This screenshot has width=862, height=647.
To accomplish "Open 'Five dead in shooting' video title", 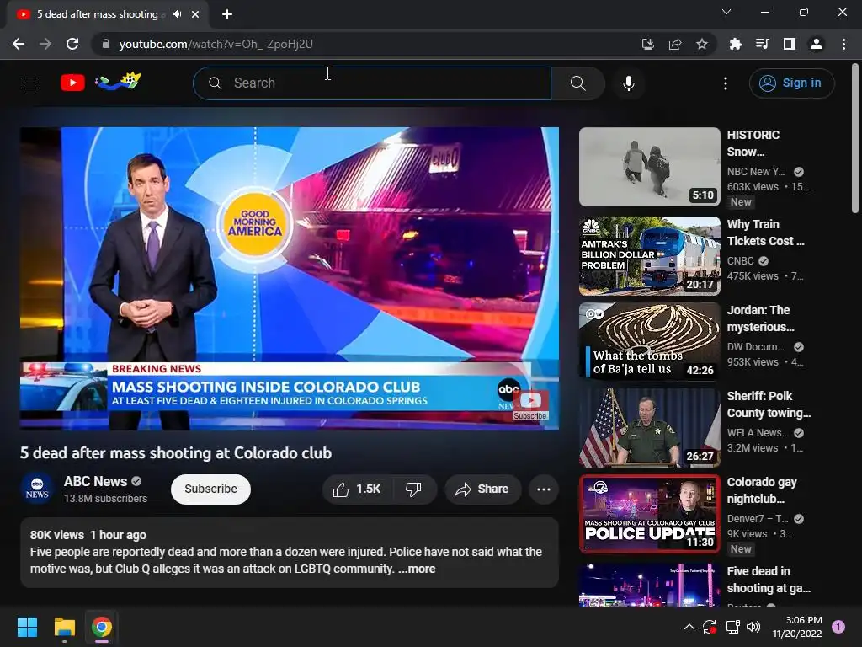I will (769, 580).
